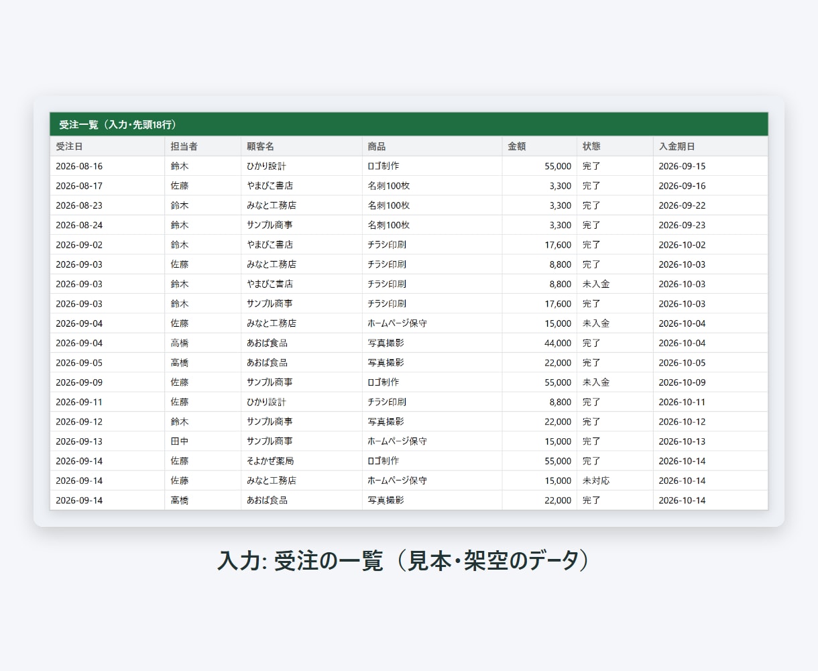This screenshot has height=671, width=818.
Task: Click the 担当者 column header
Action: (x=202, y=146)
